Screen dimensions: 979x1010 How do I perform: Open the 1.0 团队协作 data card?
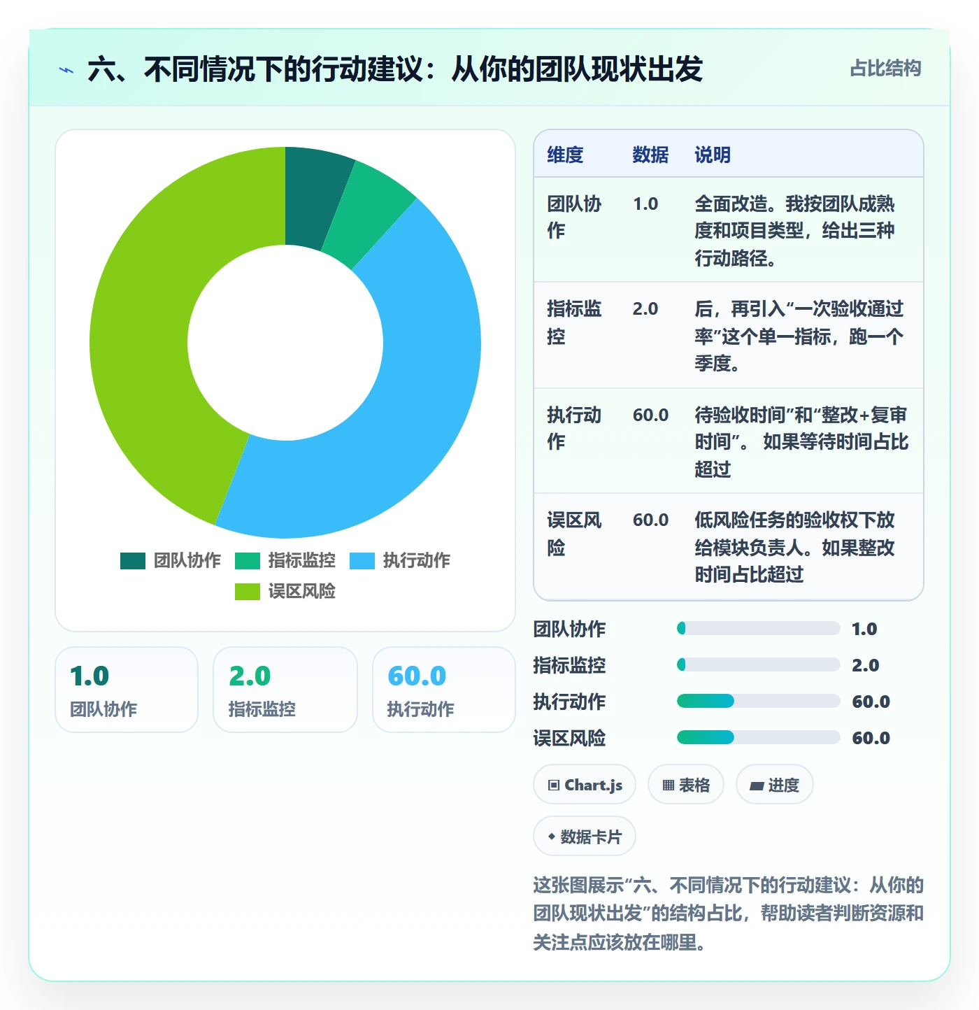coord(127,690)
